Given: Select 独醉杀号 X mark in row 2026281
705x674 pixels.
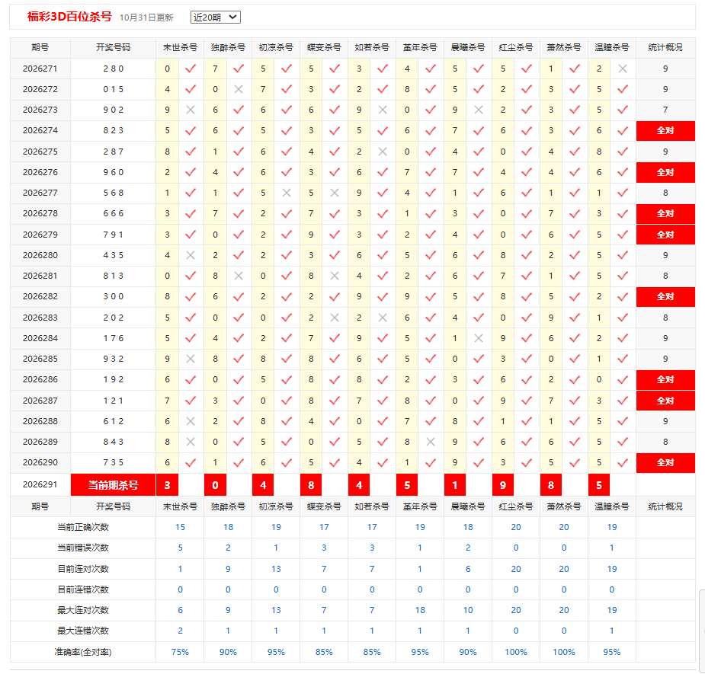Looking at the screenshot, I should 239,276.
